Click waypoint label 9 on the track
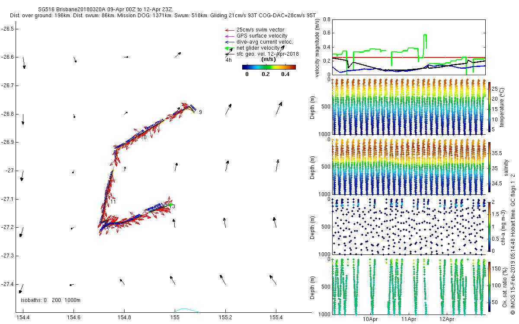This screenshot has width=519, height=324. point(200,112)
